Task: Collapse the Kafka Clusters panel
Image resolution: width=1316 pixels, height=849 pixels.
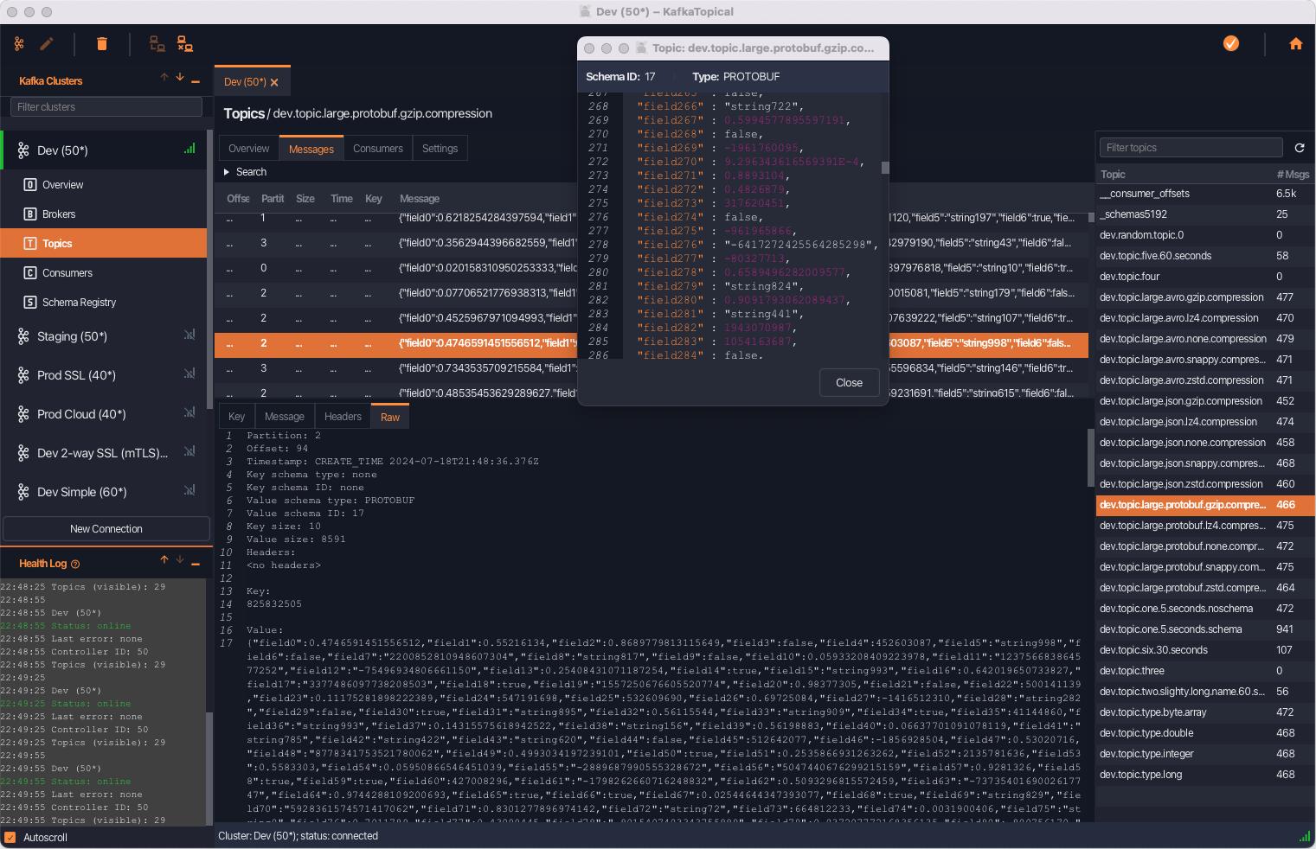Action: (x=196, y=81)
